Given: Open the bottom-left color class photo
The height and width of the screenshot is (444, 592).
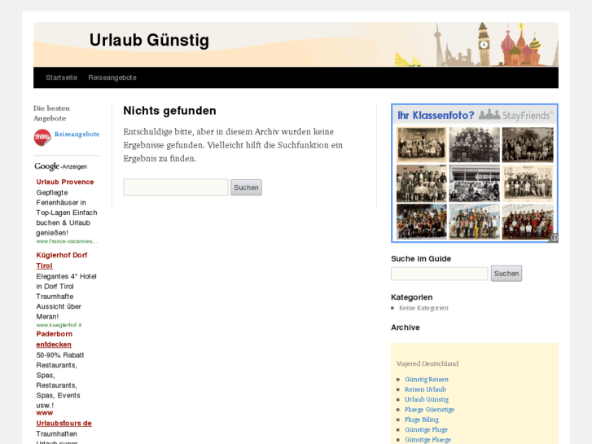Looking at the screenshot, I should click(421, 222).
